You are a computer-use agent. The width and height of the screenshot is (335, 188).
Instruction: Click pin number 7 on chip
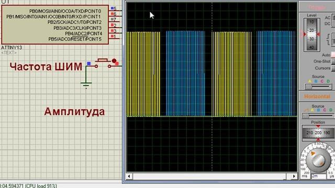pyautogui.click(x=115, y=20)
